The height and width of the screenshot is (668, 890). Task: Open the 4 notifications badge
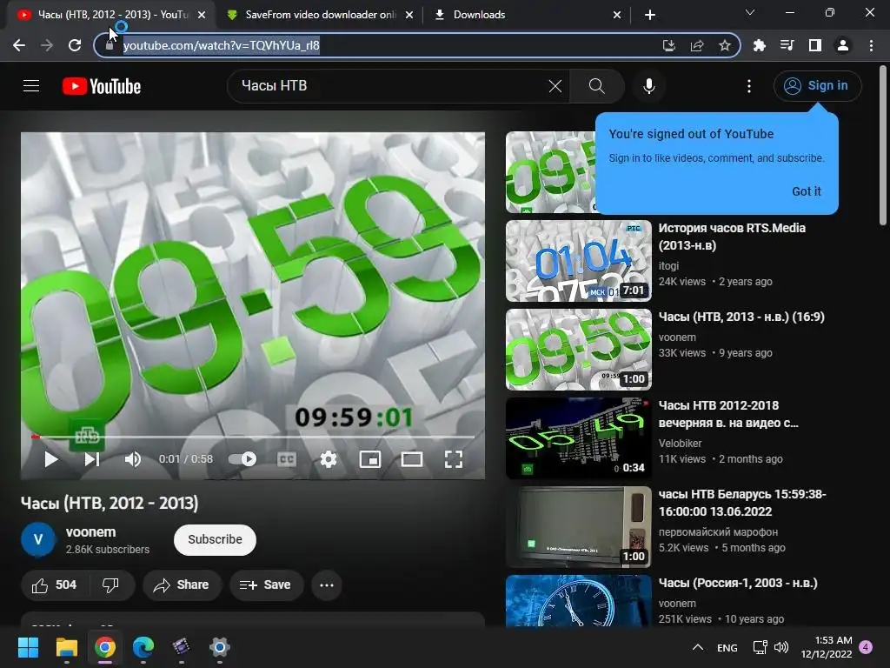tap(867, 647)
